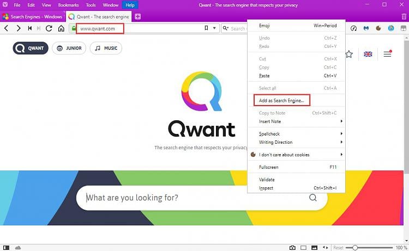Choose Validate in context menu
The width and height of the screenshot is (409, 251).
click(x=296, y=180)
